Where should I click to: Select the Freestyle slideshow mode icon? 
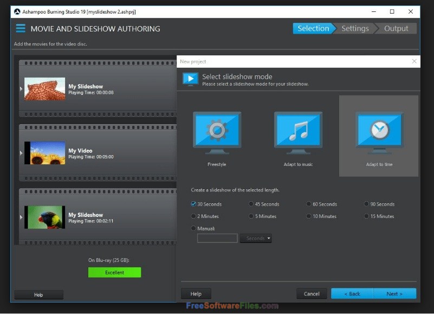[x=217, y=133]
